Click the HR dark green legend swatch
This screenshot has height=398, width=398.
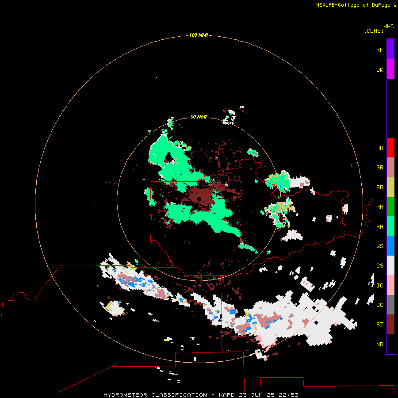[x=390, y=207]
